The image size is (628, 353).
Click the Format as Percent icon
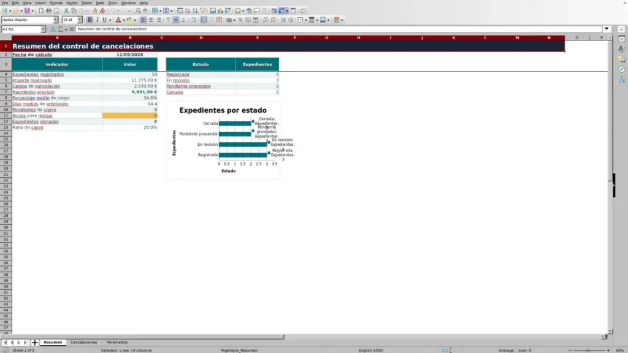tap(240, 20)
